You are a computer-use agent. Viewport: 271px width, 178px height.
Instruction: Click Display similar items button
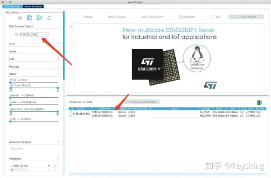pos(142,102)
